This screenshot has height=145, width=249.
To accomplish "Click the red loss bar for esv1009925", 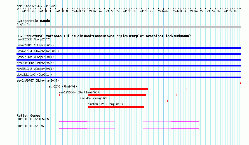I will click(x=116, y=107).
